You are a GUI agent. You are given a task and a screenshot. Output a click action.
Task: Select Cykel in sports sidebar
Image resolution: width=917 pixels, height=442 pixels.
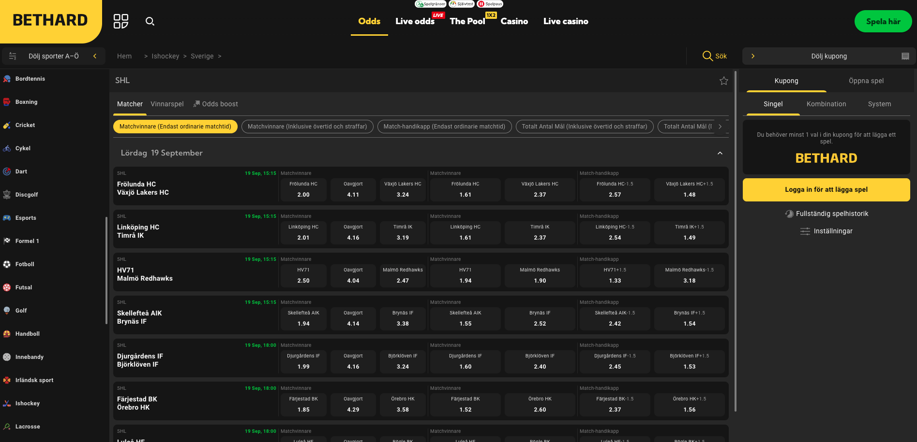coord(23,148)
